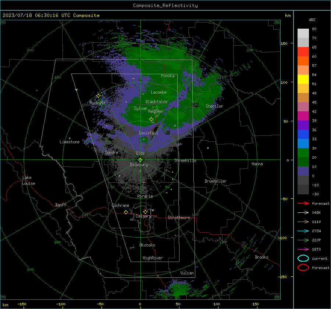Click the yellow diamond marker beside RockyMH
The height and width of the screenshot is (309, 331).
click(x=98, y=96)
